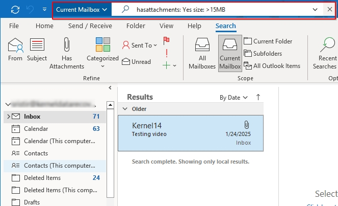Viewport: 338px width, 206px height.
Task: Open the Folder tab
Action: pos(136,26)
